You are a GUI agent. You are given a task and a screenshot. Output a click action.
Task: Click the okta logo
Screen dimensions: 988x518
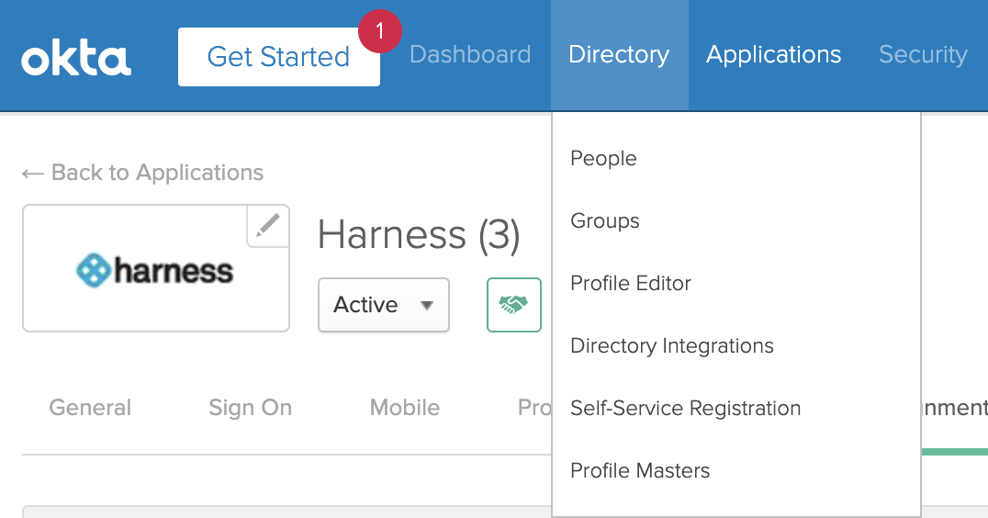point(76,59)
